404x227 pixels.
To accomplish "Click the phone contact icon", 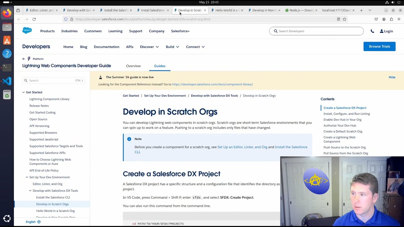I will tap(372, 31).
